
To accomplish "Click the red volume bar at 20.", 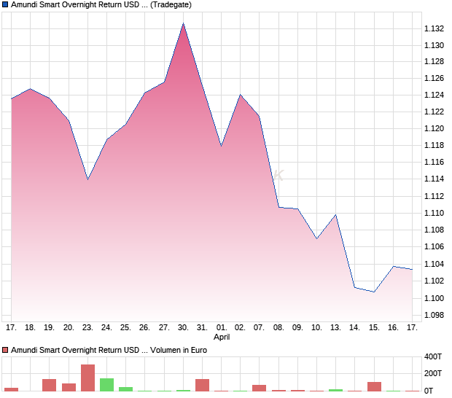I will pos(69,387).
